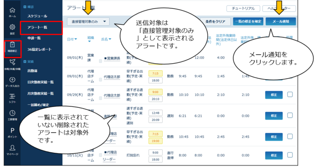This screenshot has width=316, height=168.
Task: Check the checkbox in the 10:45 row
Action: click(x=290, y=136)
